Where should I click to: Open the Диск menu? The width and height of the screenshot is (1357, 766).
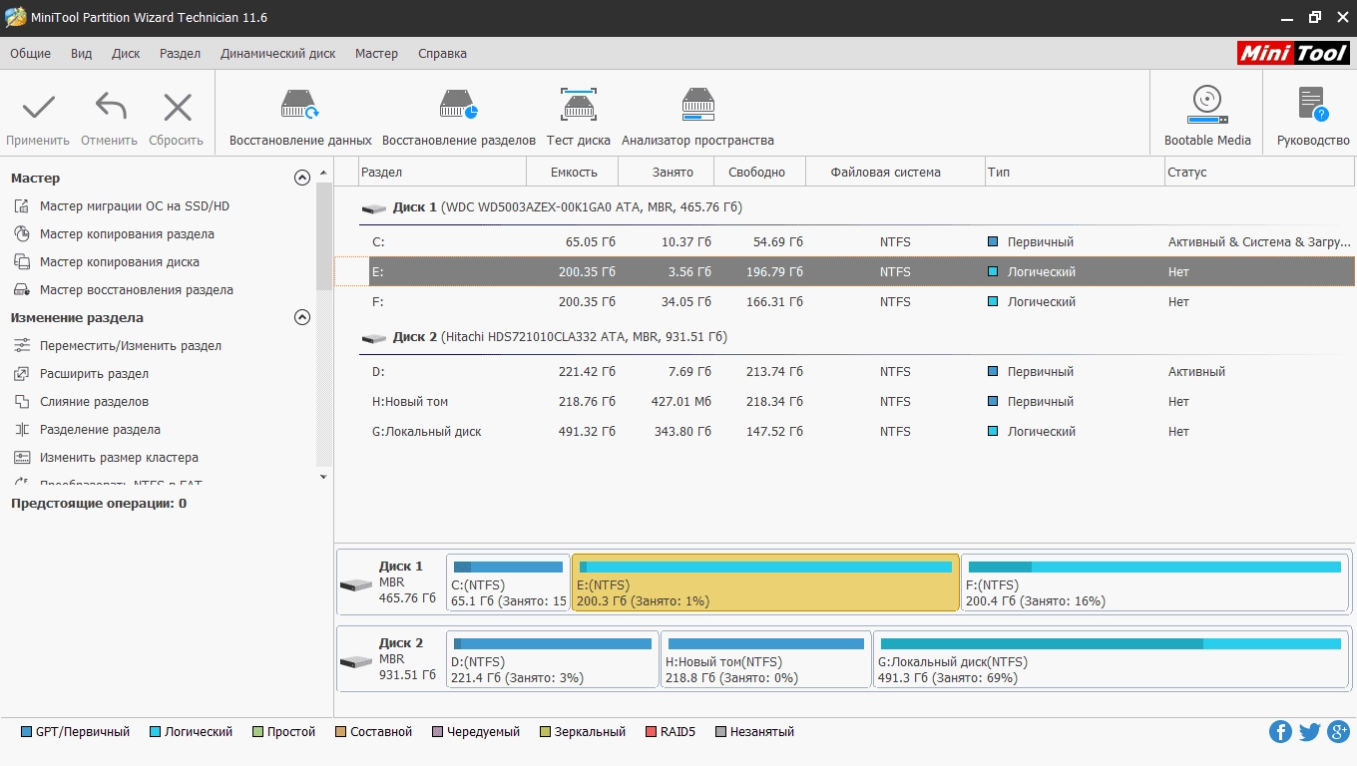point(126,54)
